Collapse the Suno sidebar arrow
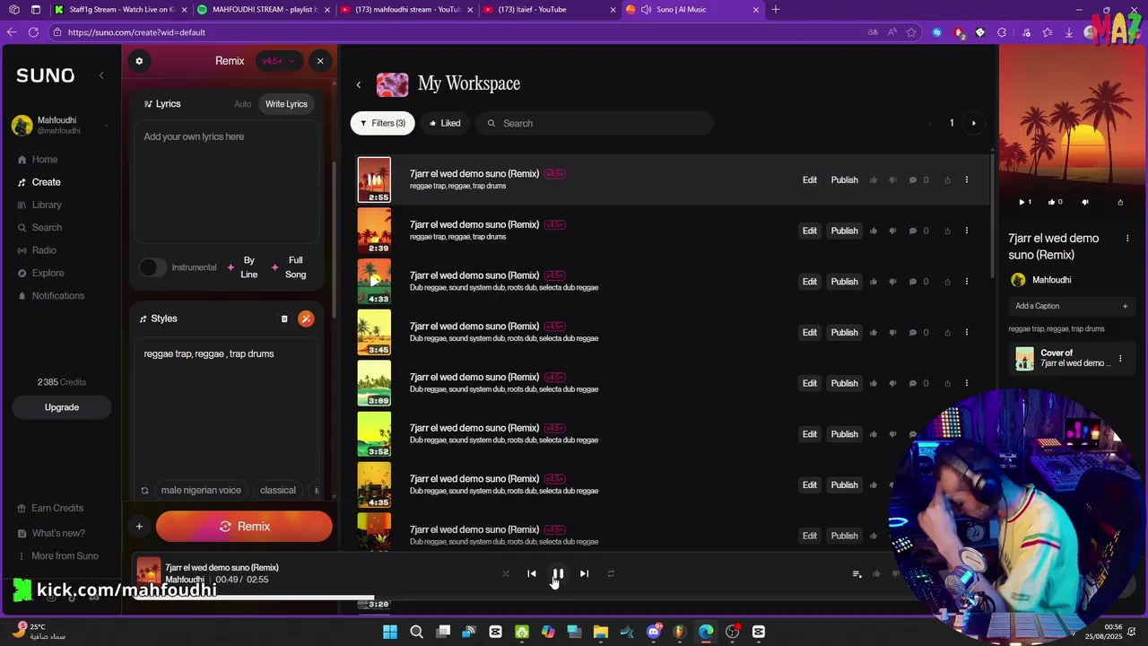Image resolution: width=1148 pixels, height=646 pixels. (x=101, y=75)
